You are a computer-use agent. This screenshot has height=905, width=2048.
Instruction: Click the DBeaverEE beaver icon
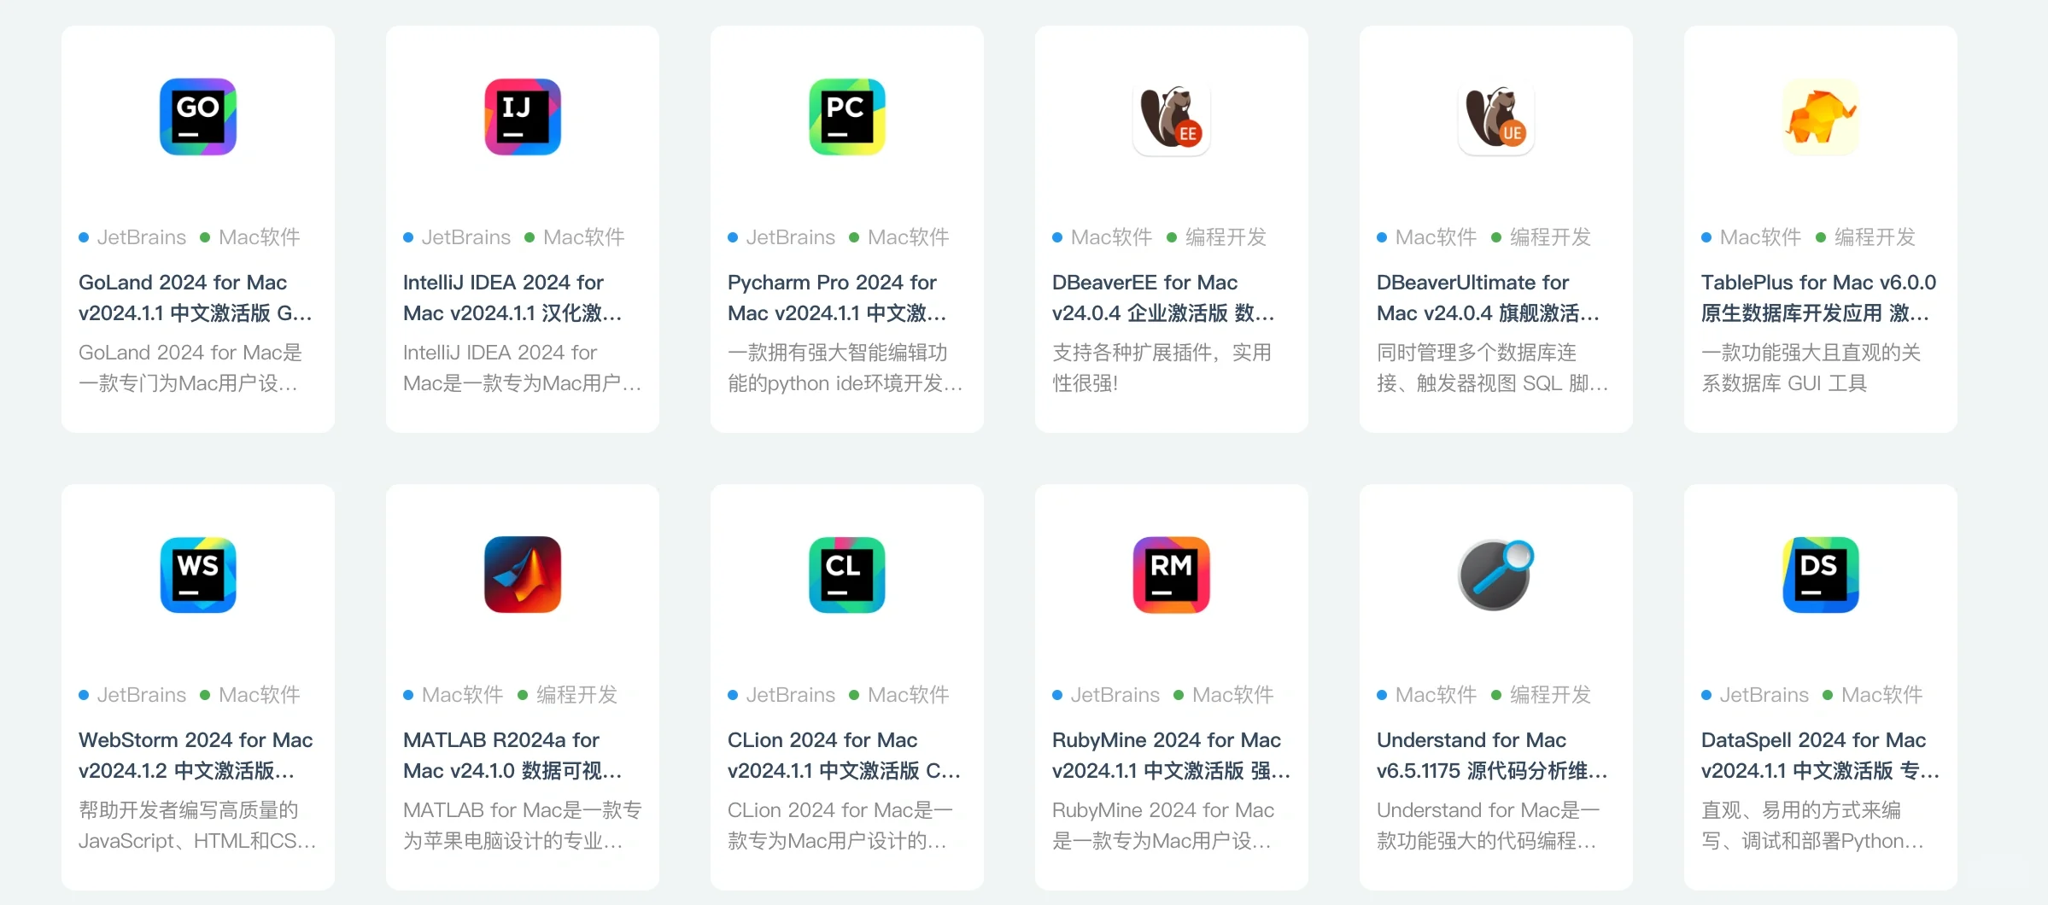(1171, 117)
